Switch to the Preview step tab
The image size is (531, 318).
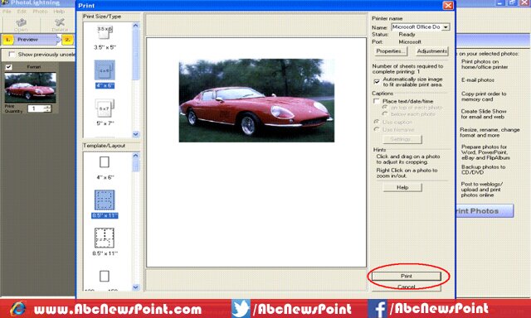(x=28, y=40)
